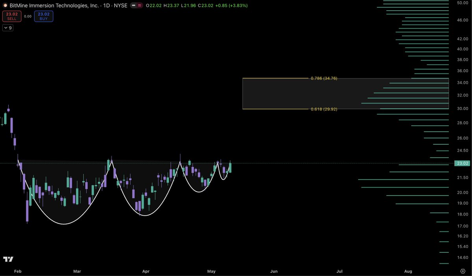
Task: Click the 21.50 price axis label
Action: (x=463, y=177)
